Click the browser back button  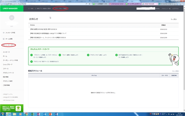coord(2,4)
